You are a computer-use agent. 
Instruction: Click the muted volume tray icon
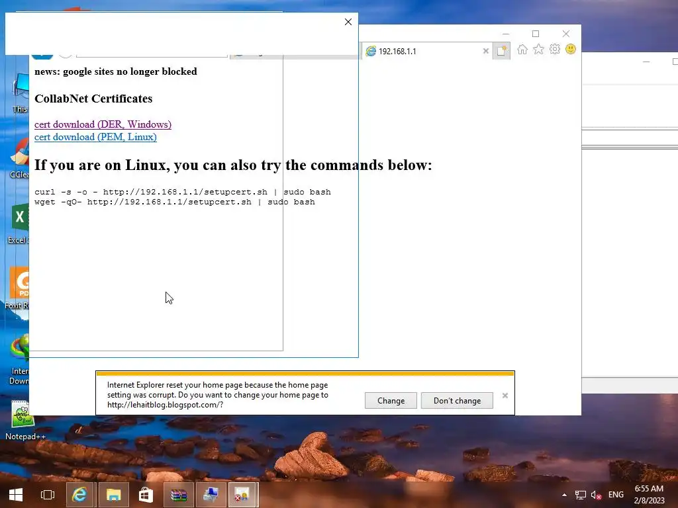pyautogui.click(x=597, y=495)
